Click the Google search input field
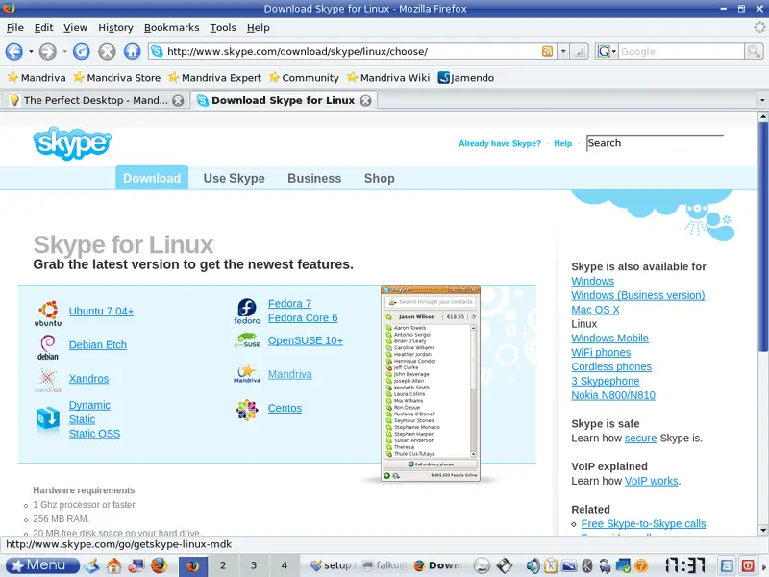 tap(682, 51)
